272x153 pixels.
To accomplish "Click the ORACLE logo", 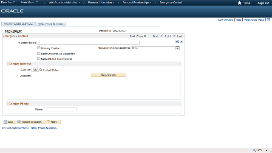I will 12,11.
